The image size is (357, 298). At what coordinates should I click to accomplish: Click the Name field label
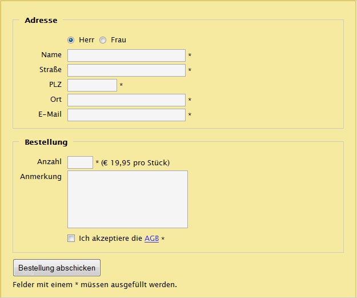(51, 55)
